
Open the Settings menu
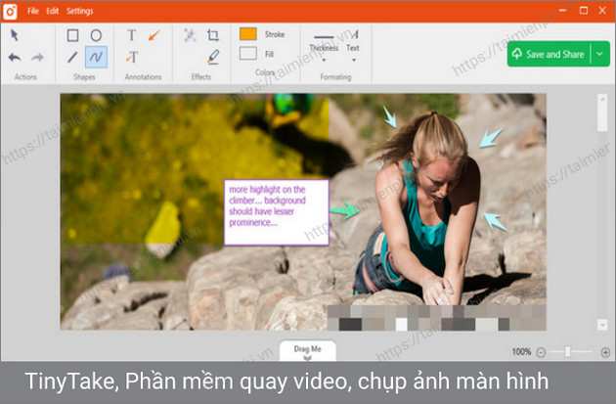[x=79, y=10]
